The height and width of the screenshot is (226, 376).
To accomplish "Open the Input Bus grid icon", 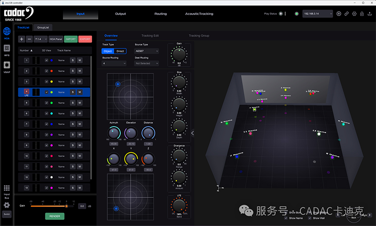I will click(x=7, y=188).
